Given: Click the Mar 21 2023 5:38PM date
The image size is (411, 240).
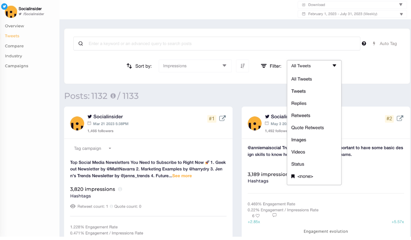Looking at the screenshot, I should tap(111, 124).
